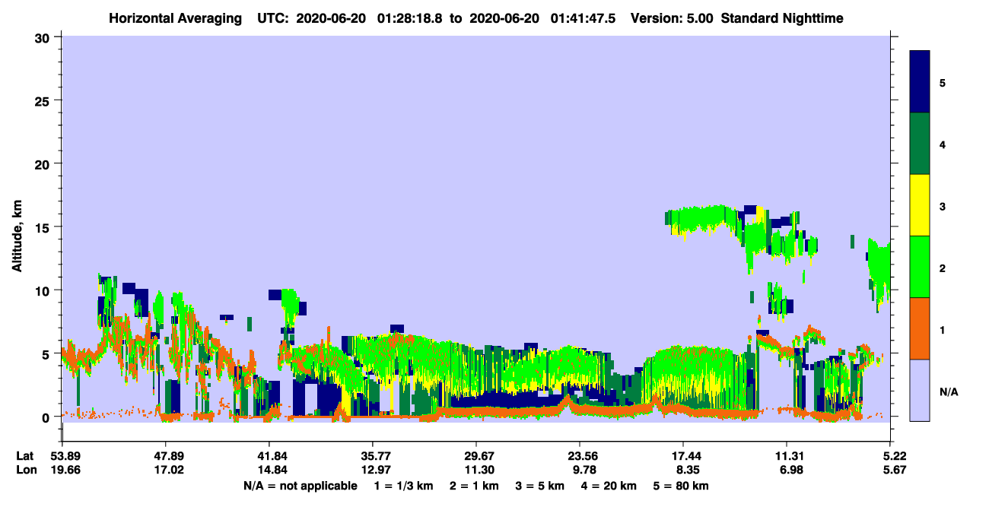Click the 'Lat' row label
Viewport: 989px width, 507px height.
pos(26,456)
